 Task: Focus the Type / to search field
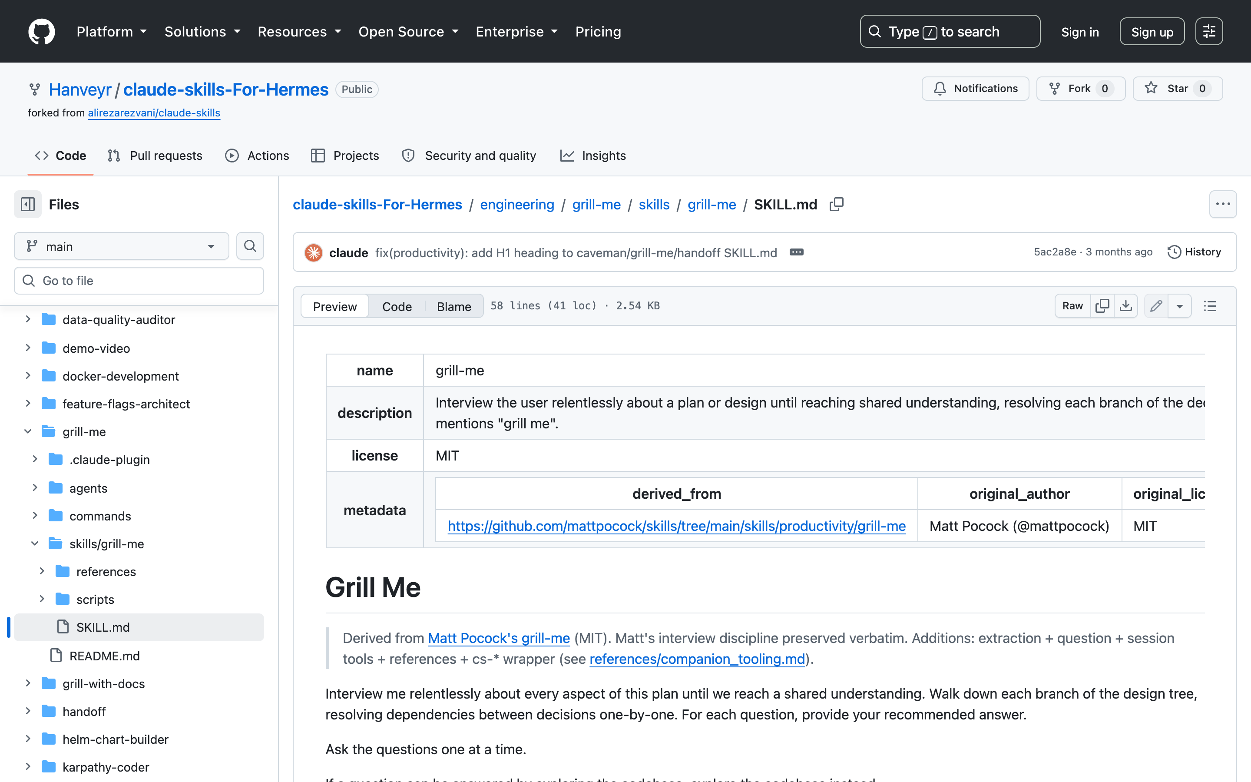950,32
